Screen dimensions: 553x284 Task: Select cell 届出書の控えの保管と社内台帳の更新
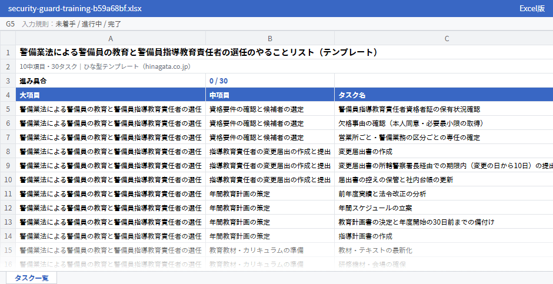[x=444, y=179]
